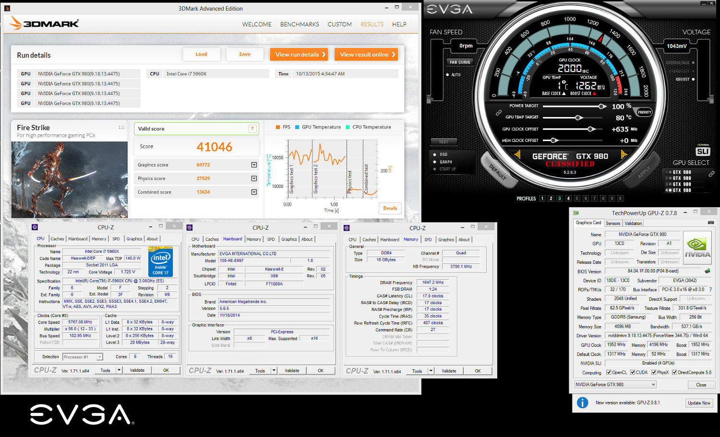Screen dimensions: 720x437
Task: Open the FAN CURVE settings
Action: tap(460, 62)
